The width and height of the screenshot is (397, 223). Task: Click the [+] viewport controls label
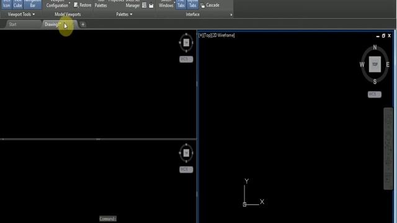(200, 35)
